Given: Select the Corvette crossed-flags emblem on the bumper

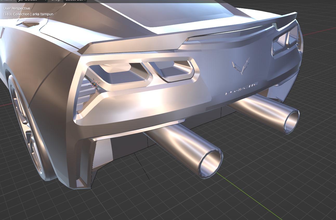Looking at the screenshot, I should (241, 66).
